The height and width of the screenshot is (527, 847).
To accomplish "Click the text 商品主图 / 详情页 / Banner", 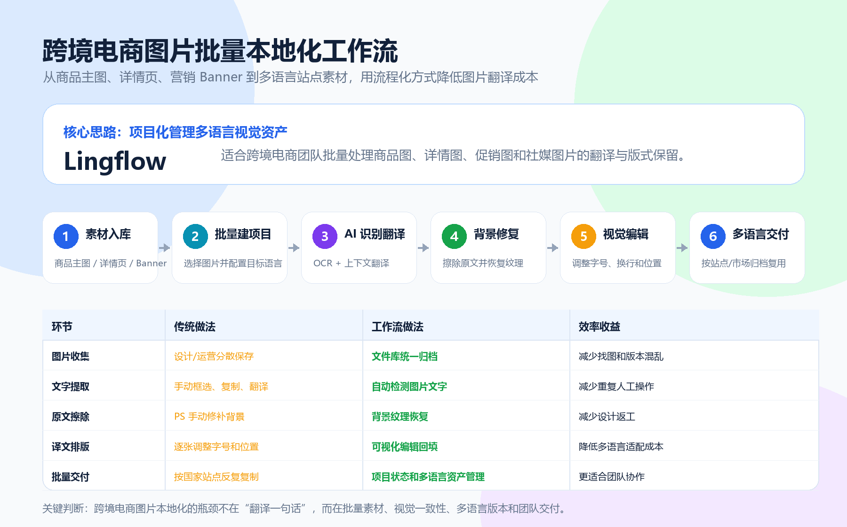I will (x=111, y=263).
